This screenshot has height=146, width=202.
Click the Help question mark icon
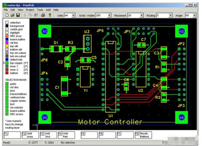tap(50, 16)
